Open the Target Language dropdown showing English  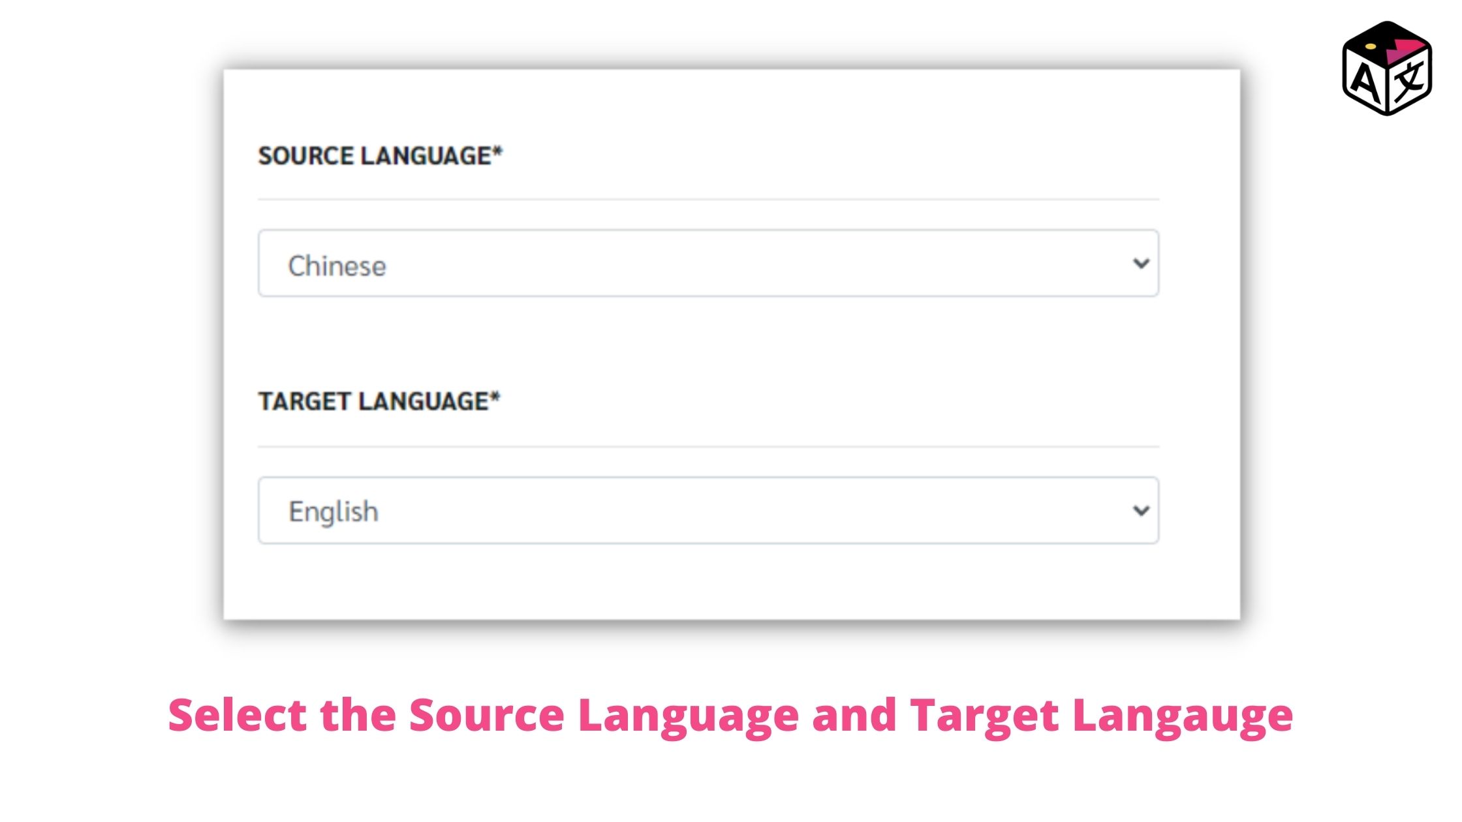tap(708, 510)
